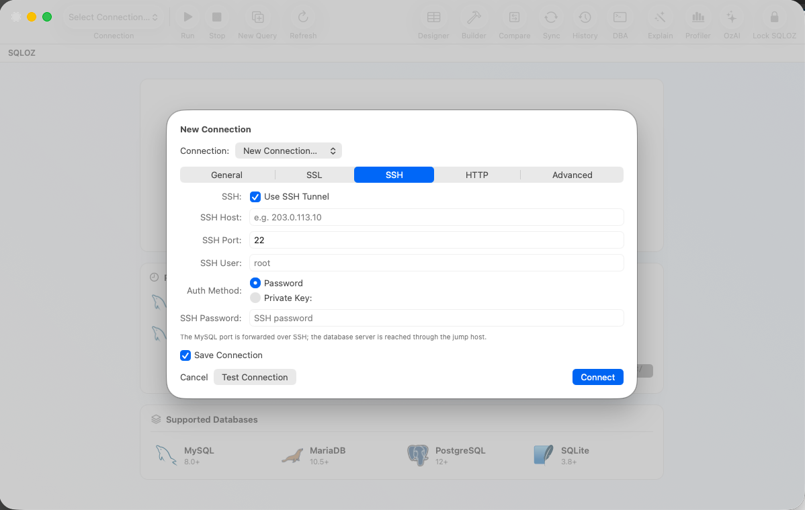Open the Designer tool

pyautogui.click(x=433, y=17)
